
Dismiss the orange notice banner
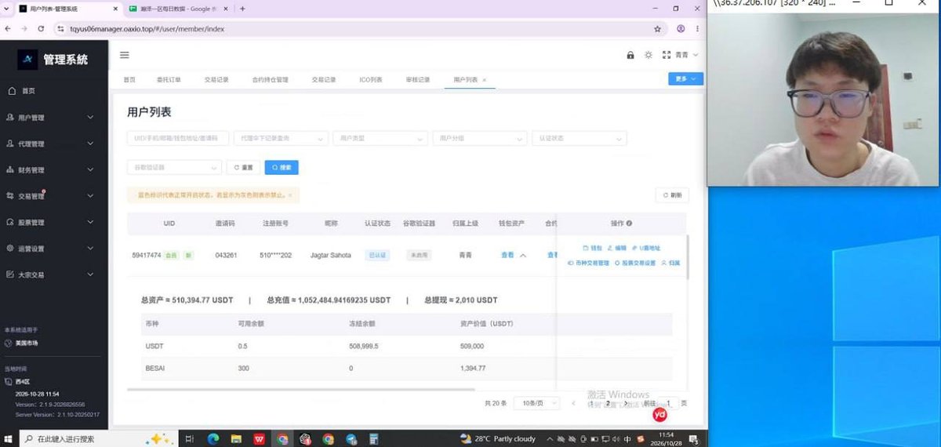[290, 194]
